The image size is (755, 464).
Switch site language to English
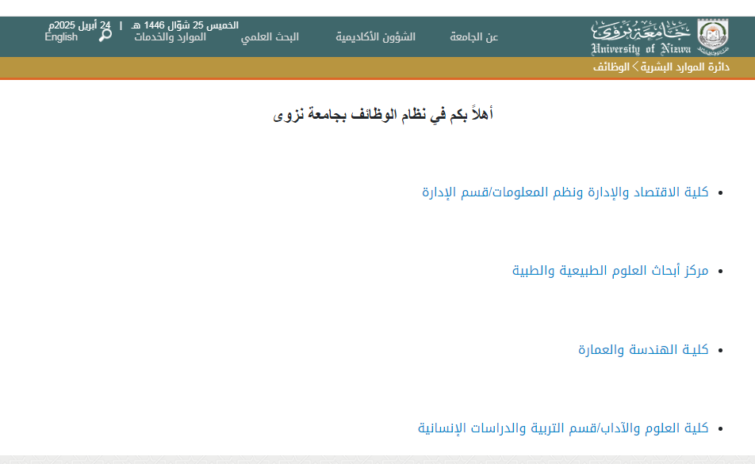coord(61,37)
